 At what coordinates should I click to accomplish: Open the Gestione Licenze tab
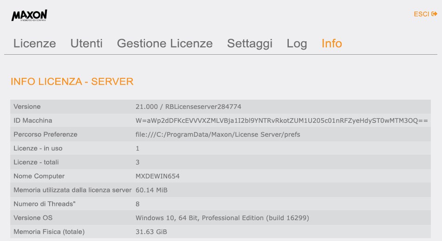[165, 44]
